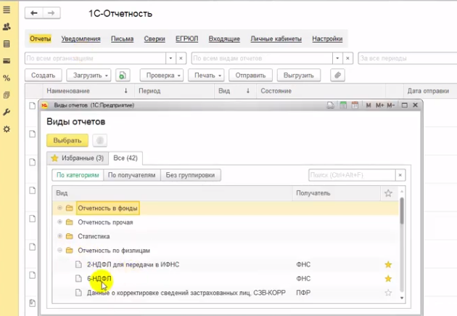
Task: Open the wrench section in sidebar
Action: (7, 112)
